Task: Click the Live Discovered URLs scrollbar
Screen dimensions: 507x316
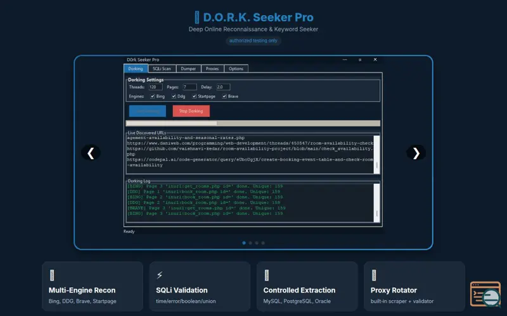Action: click(376, 154)
